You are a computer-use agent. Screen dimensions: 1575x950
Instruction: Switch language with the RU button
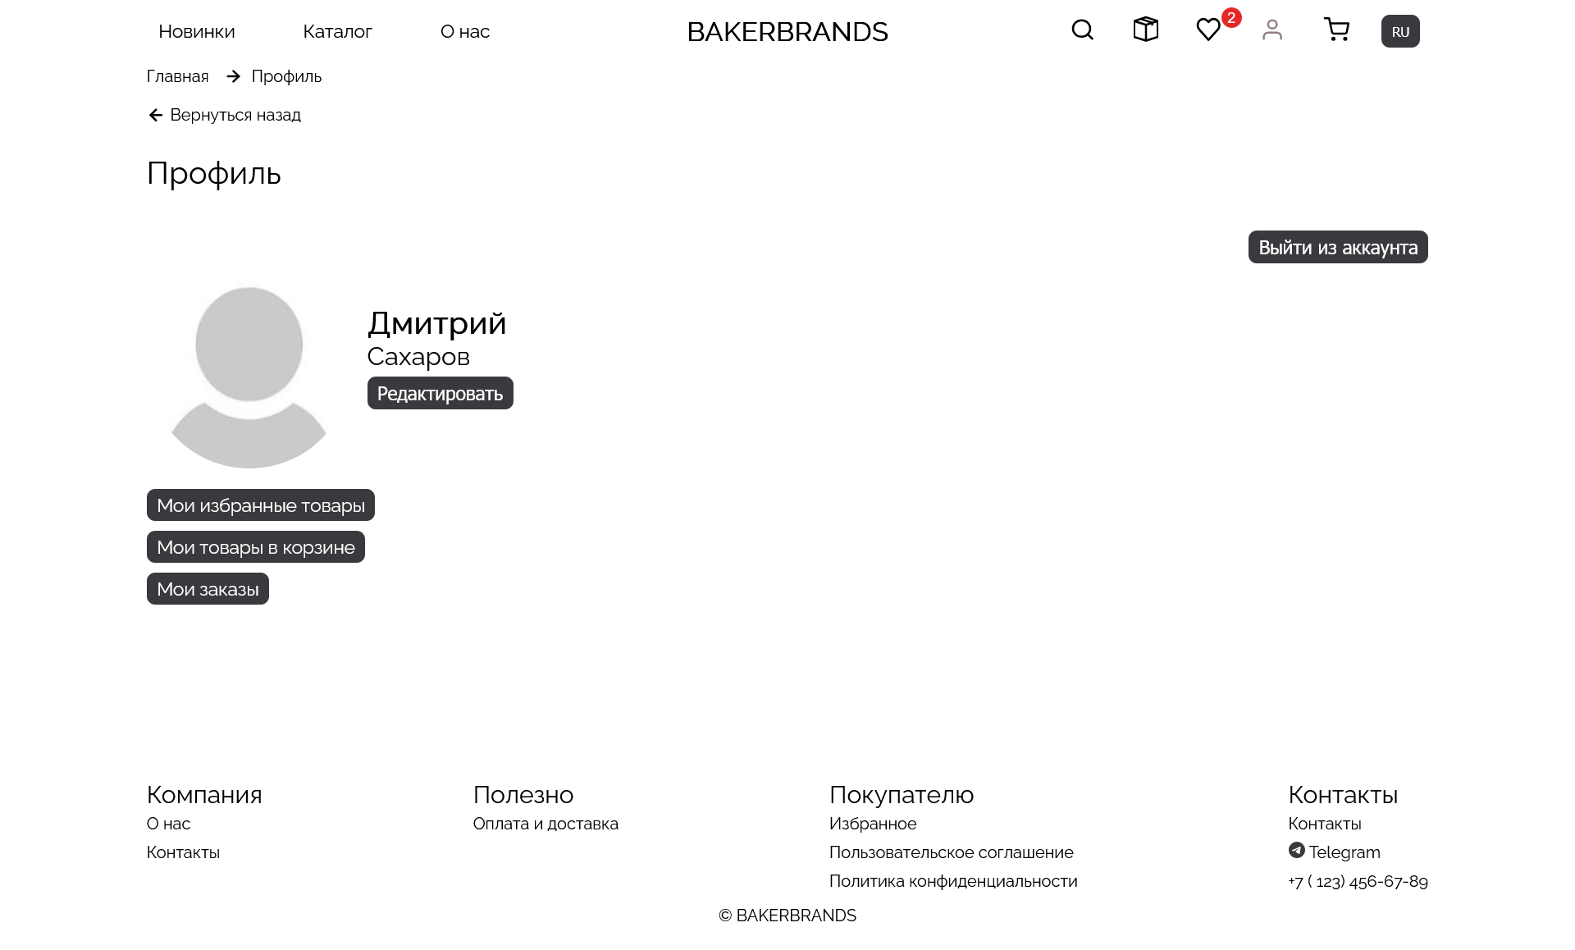point(1400,31)
